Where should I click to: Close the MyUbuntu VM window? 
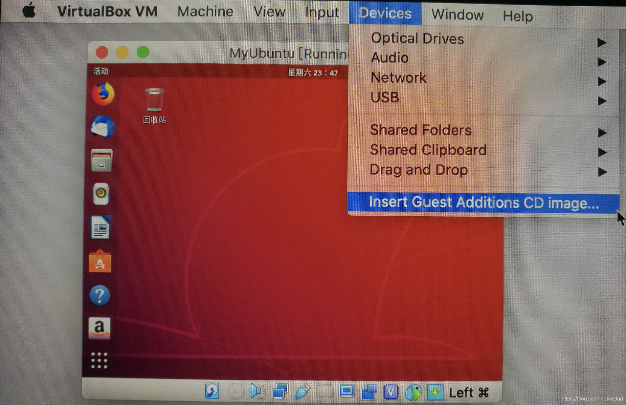102,52
